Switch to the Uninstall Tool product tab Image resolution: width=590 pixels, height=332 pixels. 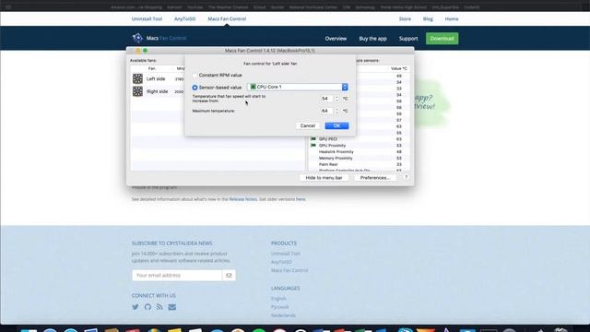147,18
